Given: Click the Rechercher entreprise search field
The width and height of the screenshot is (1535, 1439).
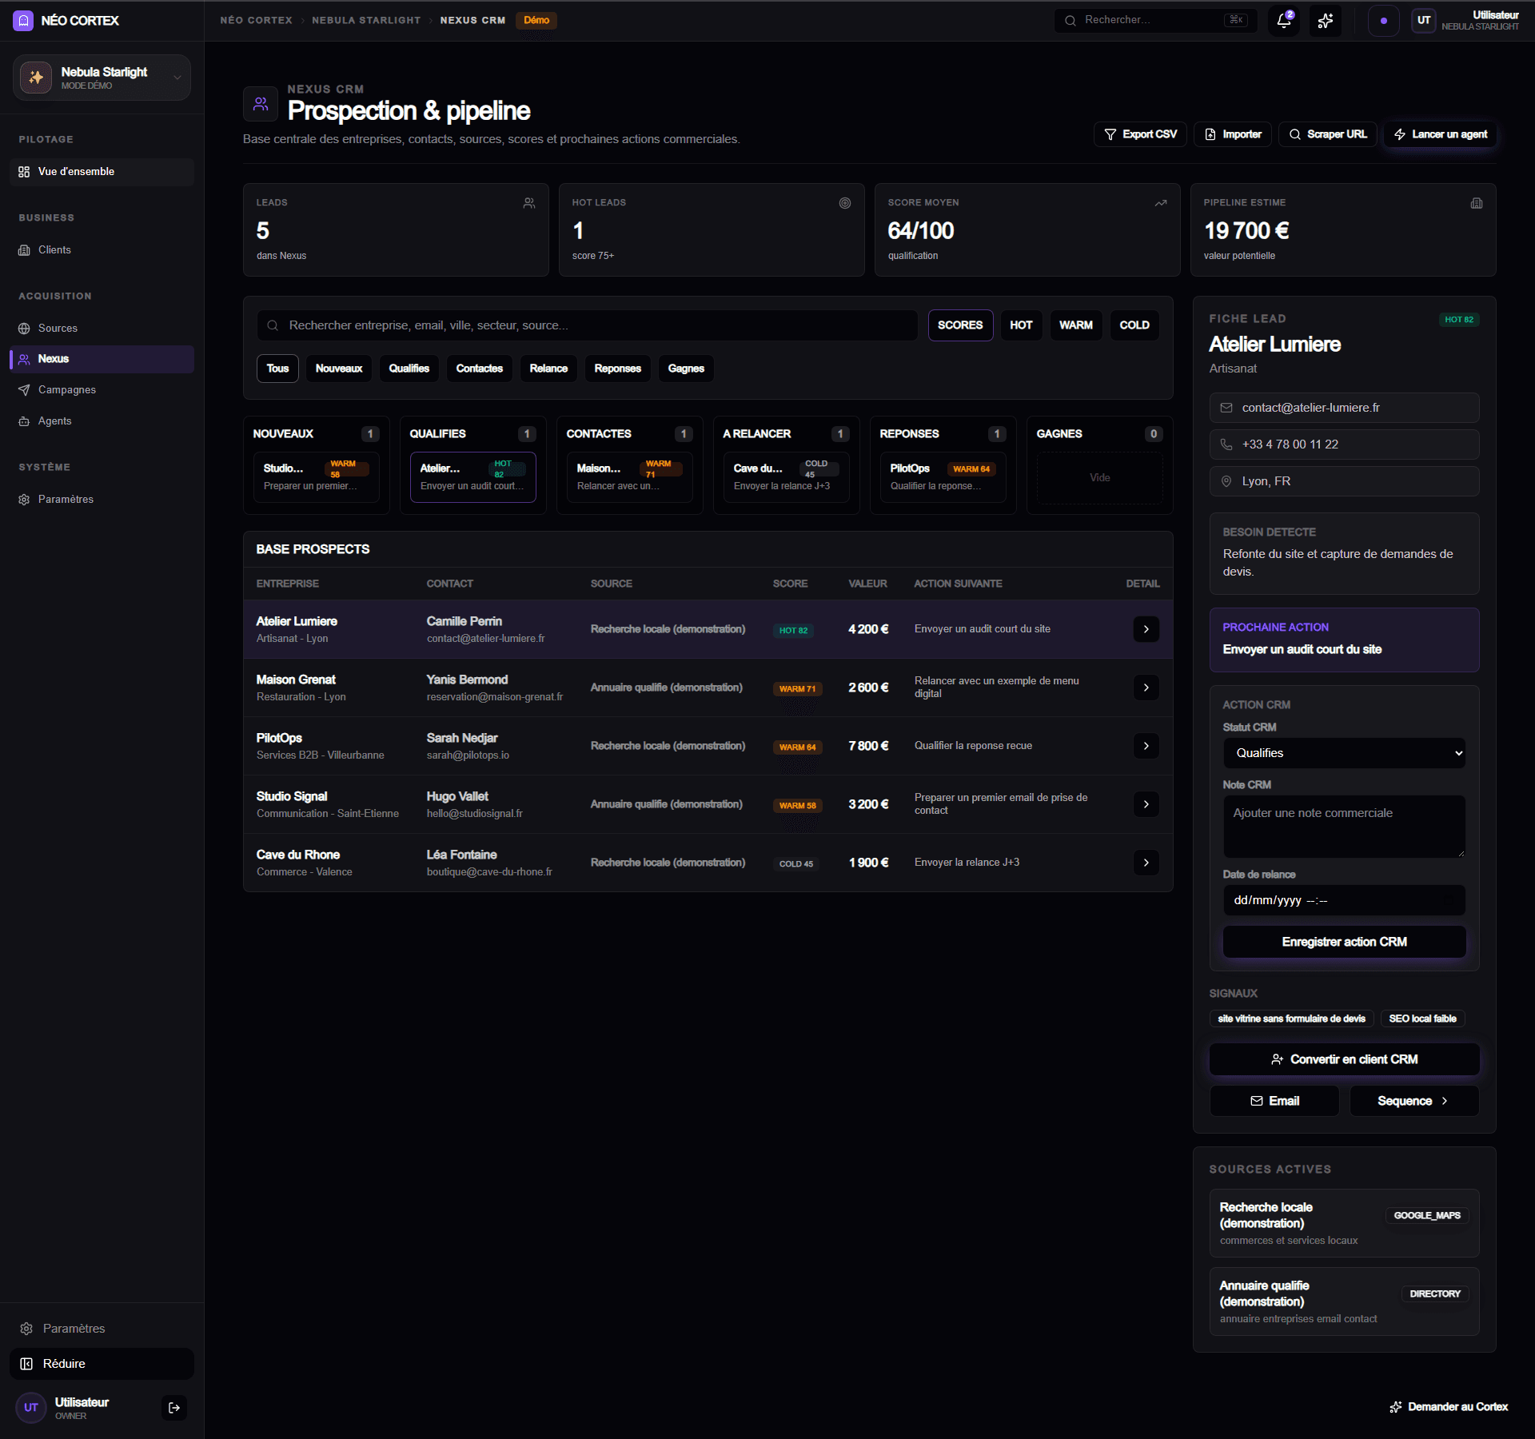Looking at the screenshot, I should tap(588, 325).
